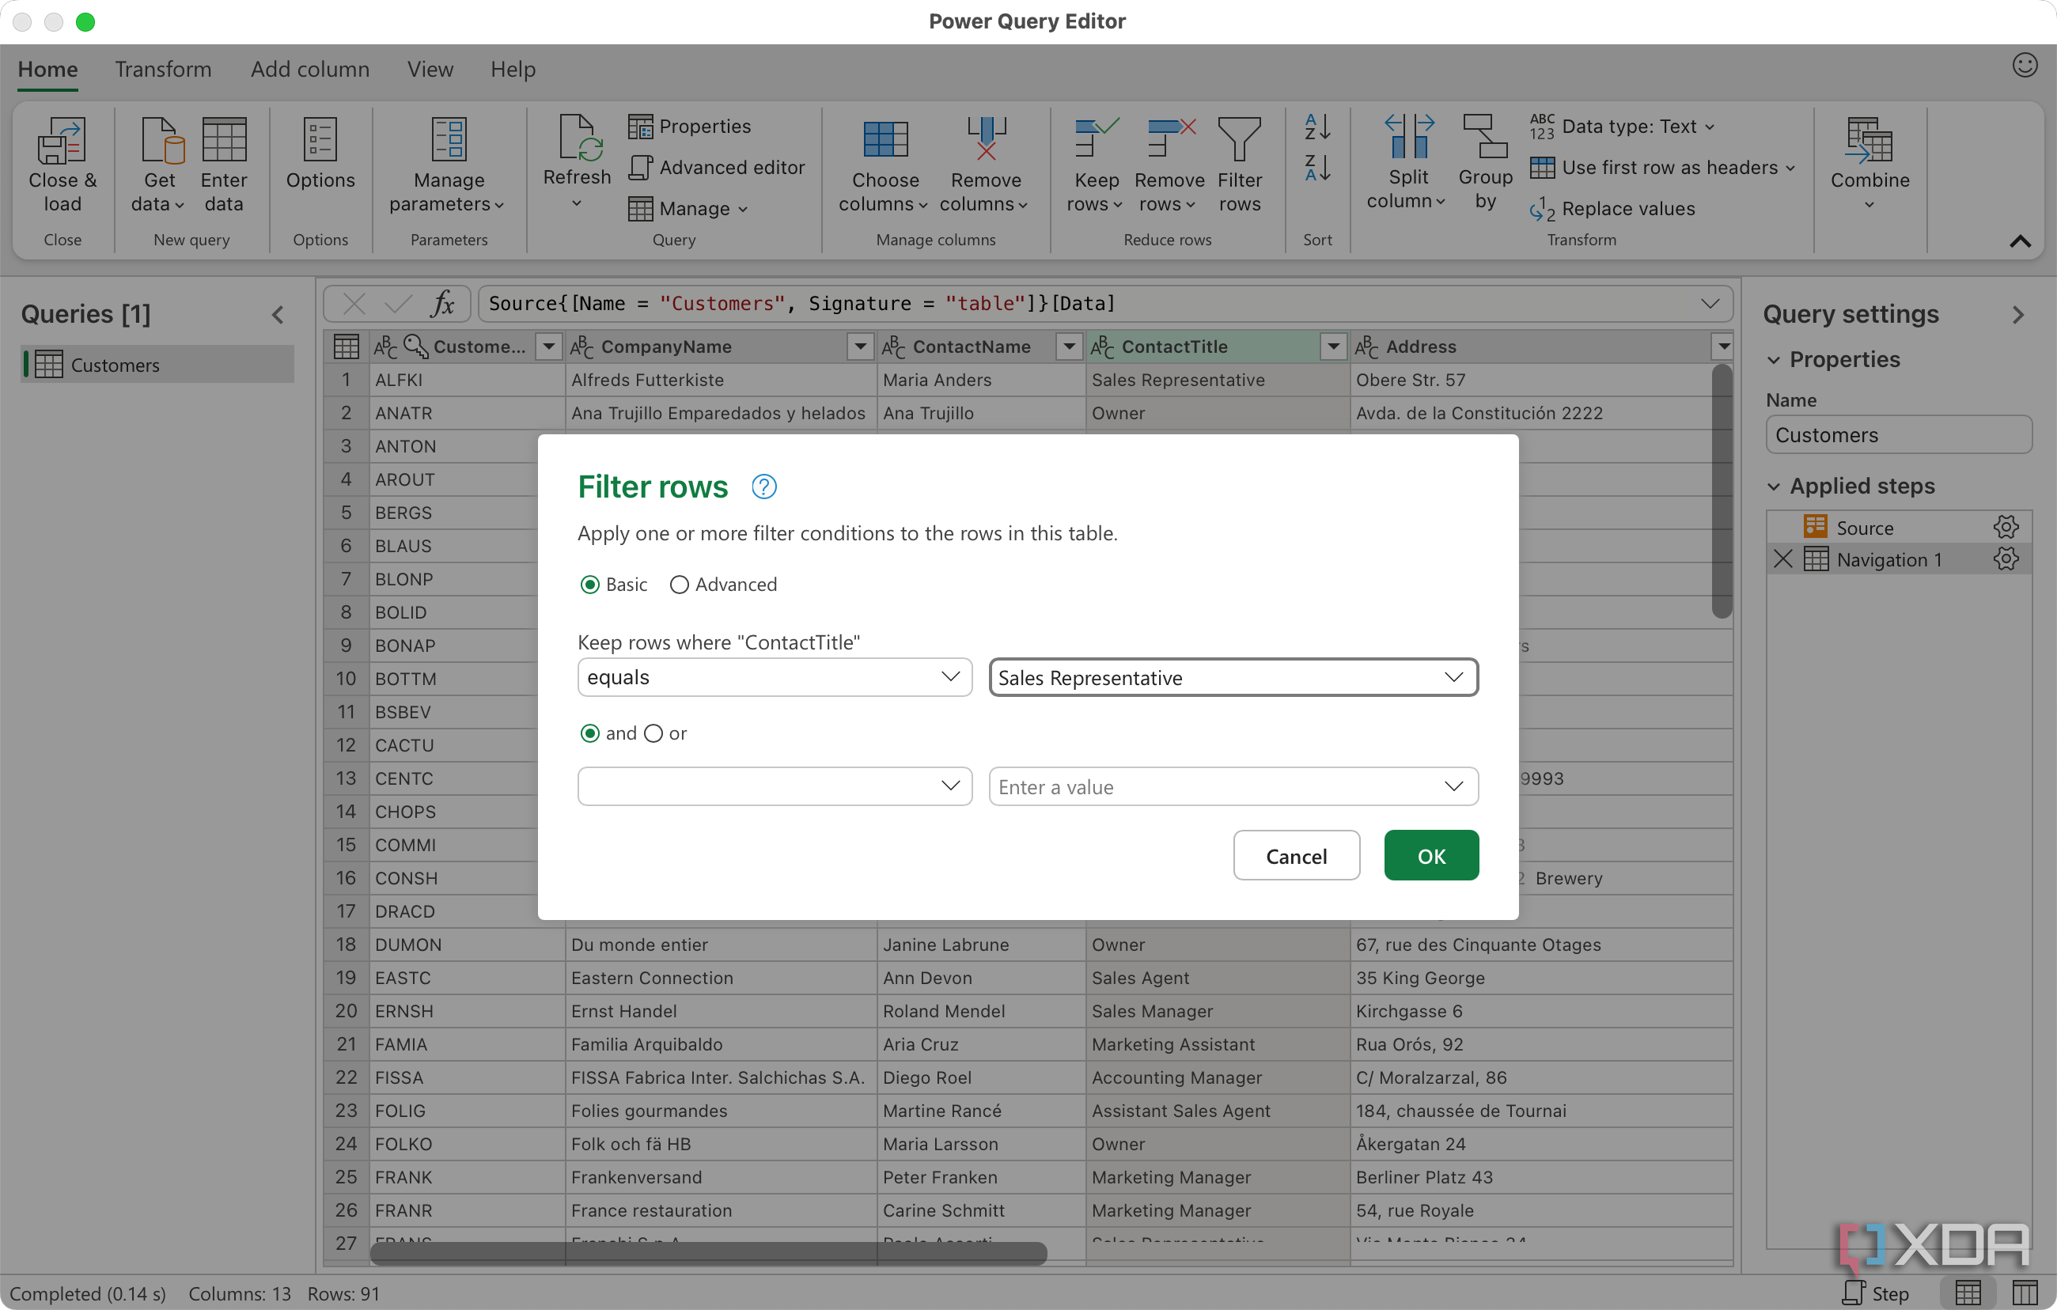Open Data type: Text dropdown
Image resolution: width=2057 pixels, height=1310 pixels.
pos(1622,127)
